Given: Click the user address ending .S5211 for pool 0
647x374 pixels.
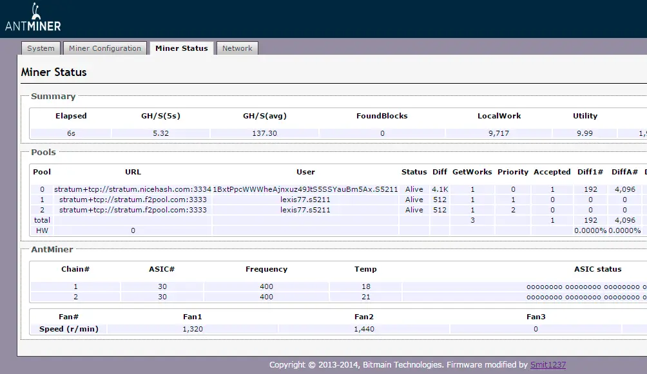Looking at the screenshot, I should click(305, 189).
